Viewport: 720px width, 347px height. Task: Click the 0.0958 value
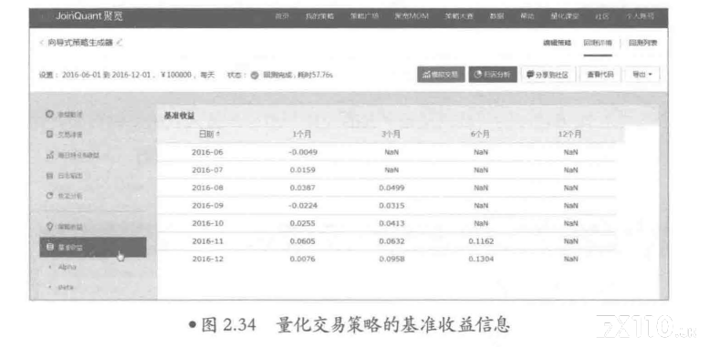391,260
